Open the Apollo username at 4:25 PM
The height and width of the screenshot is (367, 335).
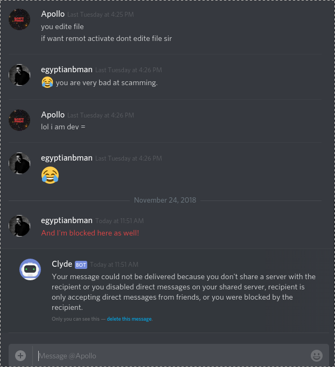(53, 14)
